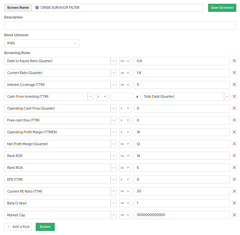The image size is (240, 235).
Task: Click the Net Profit Margin value field
Action: (181, 144)
